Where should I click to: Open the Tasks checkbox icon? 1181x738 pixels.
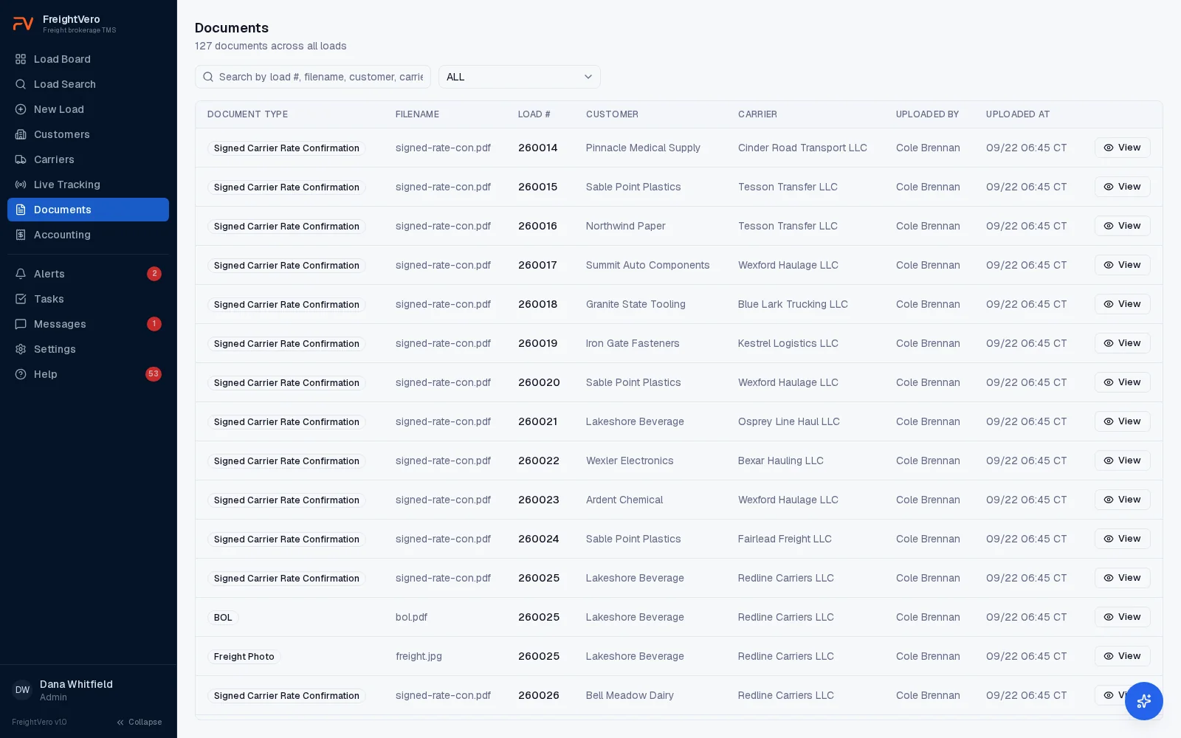coord(21,299)
